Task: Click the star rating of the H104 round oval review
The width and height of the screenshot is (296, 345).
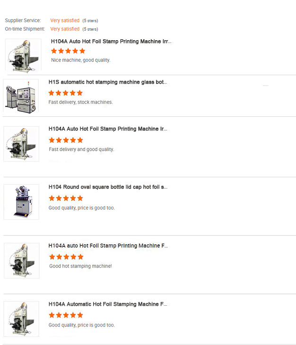Action: point(66,198)
